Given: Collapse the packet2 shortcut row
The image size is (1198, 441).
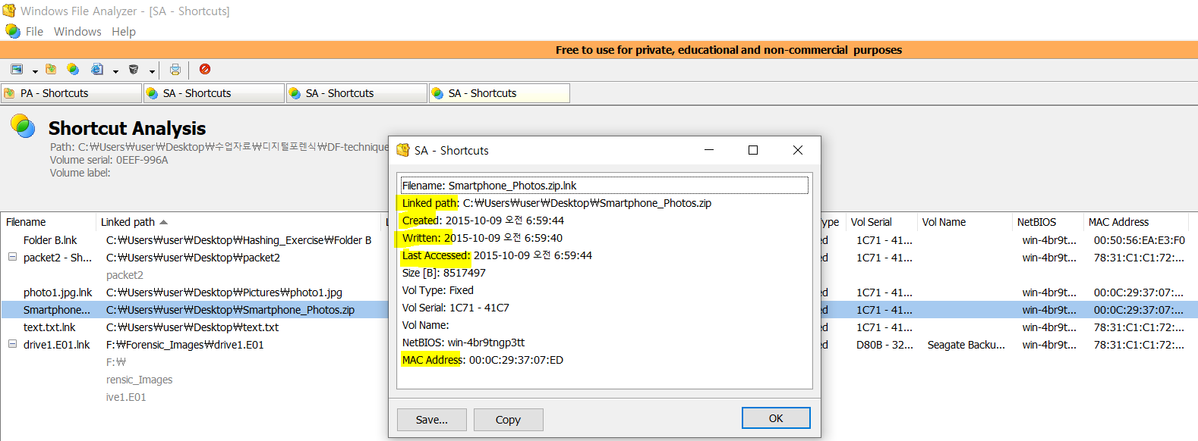Looking at the screenshot, I should coord(12,257).
